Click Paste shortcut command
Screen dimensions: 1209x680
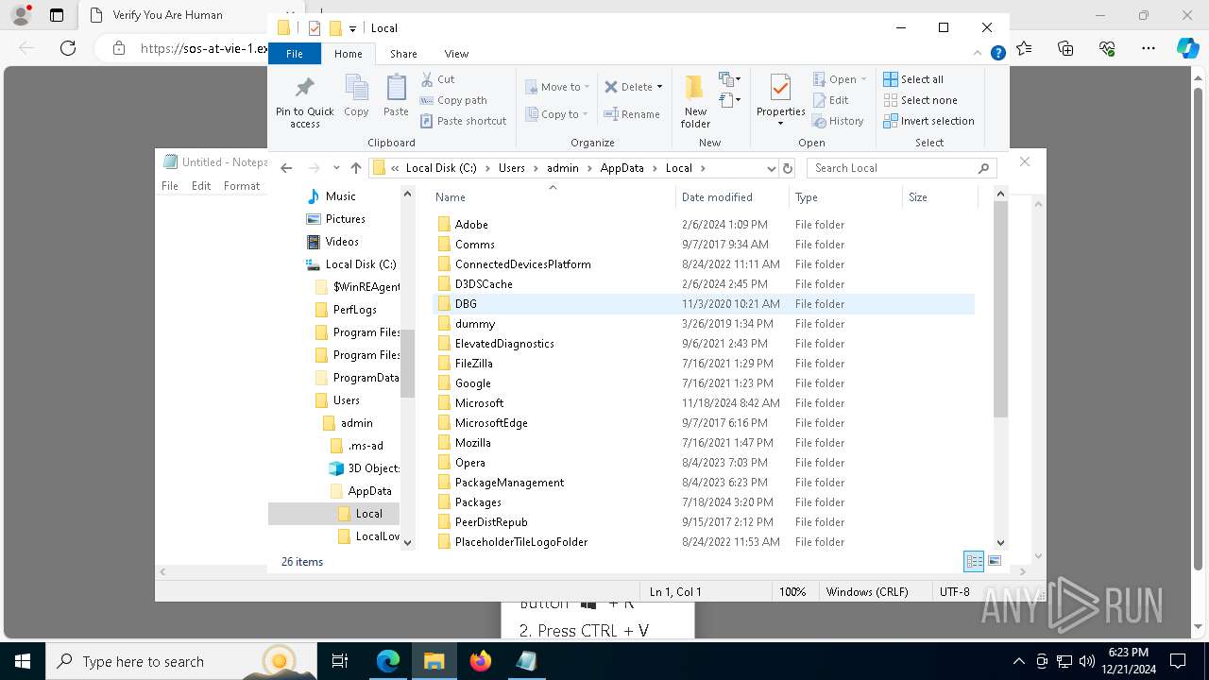[x=463, y=121]
